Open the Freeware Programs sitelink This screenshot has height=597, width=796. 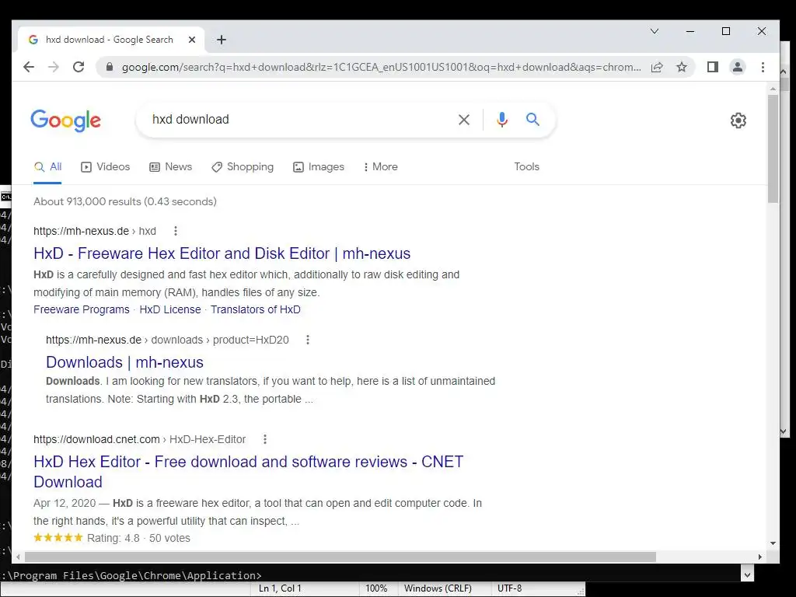point(81,309)
